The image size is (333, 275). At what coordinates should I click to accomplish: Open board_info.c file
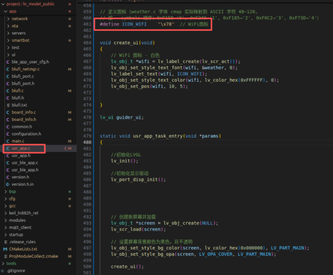[x=24, y=112]
